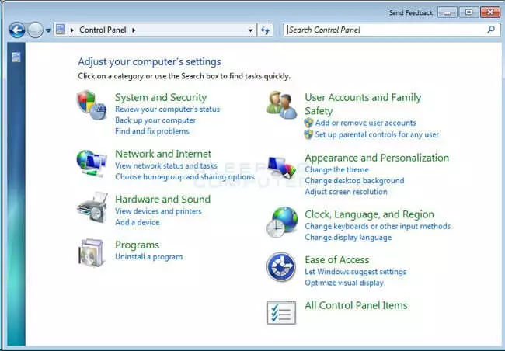Expand the arrow before Control Panel breadcrumb

(71, 30)
